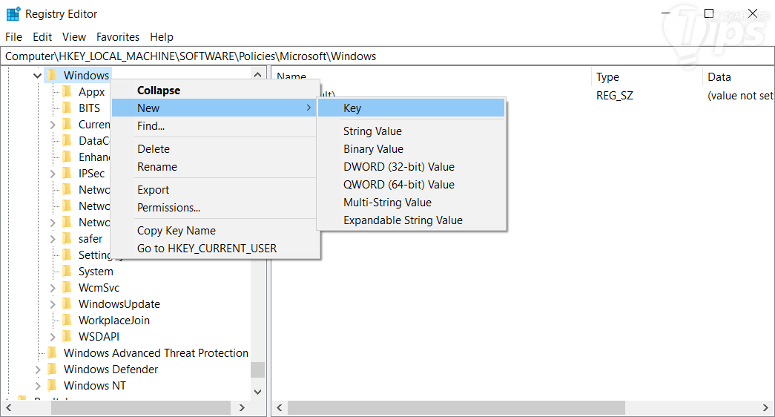Choose Rename in the context menu

point(214,167)
